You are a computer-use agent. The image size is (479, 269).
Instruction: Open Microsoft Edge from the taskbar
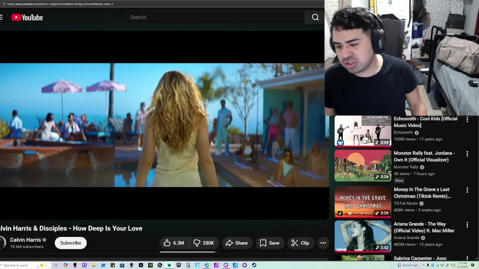(207, 265)
